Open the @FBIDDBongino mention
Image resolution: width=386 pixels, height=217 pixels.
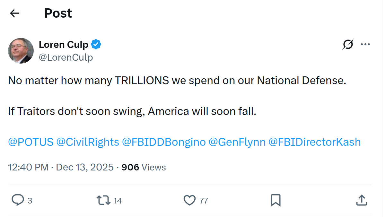click(164, 142)
